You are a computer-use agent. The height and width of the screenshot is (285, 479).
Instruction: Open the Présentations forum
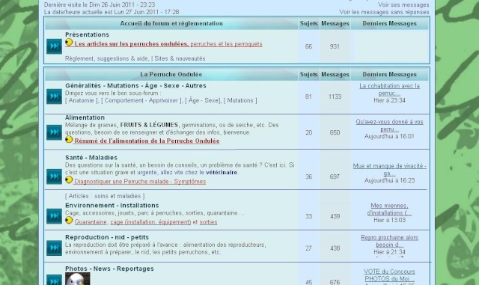[87, 34]
